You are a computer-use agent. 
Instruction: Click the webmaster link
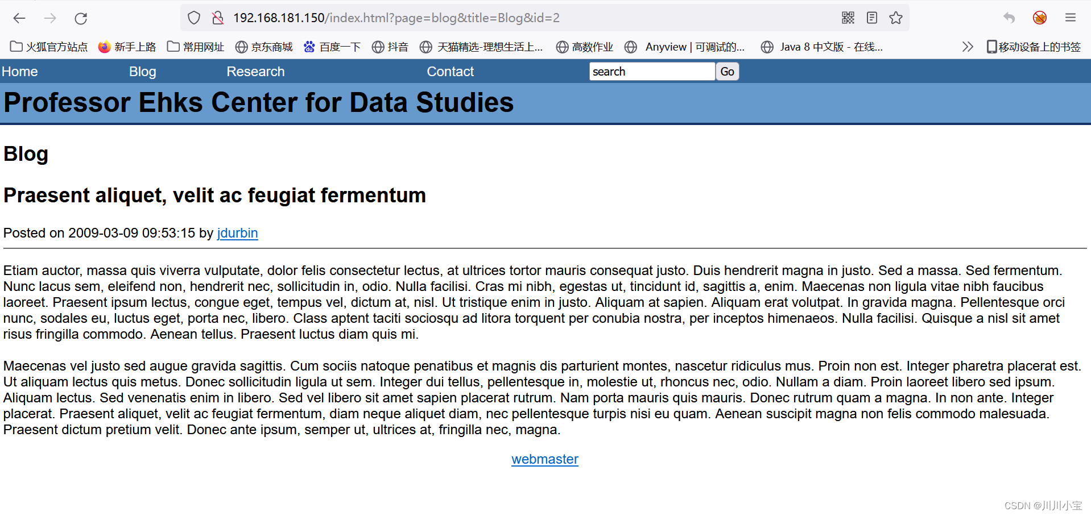(545, 459)
